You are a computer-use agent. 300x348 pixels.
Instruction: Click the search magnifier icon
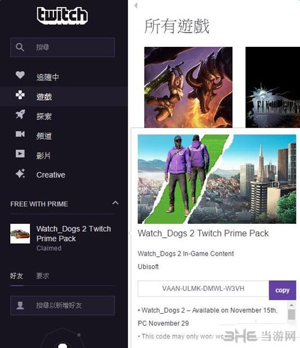click(x=20, y=47)
